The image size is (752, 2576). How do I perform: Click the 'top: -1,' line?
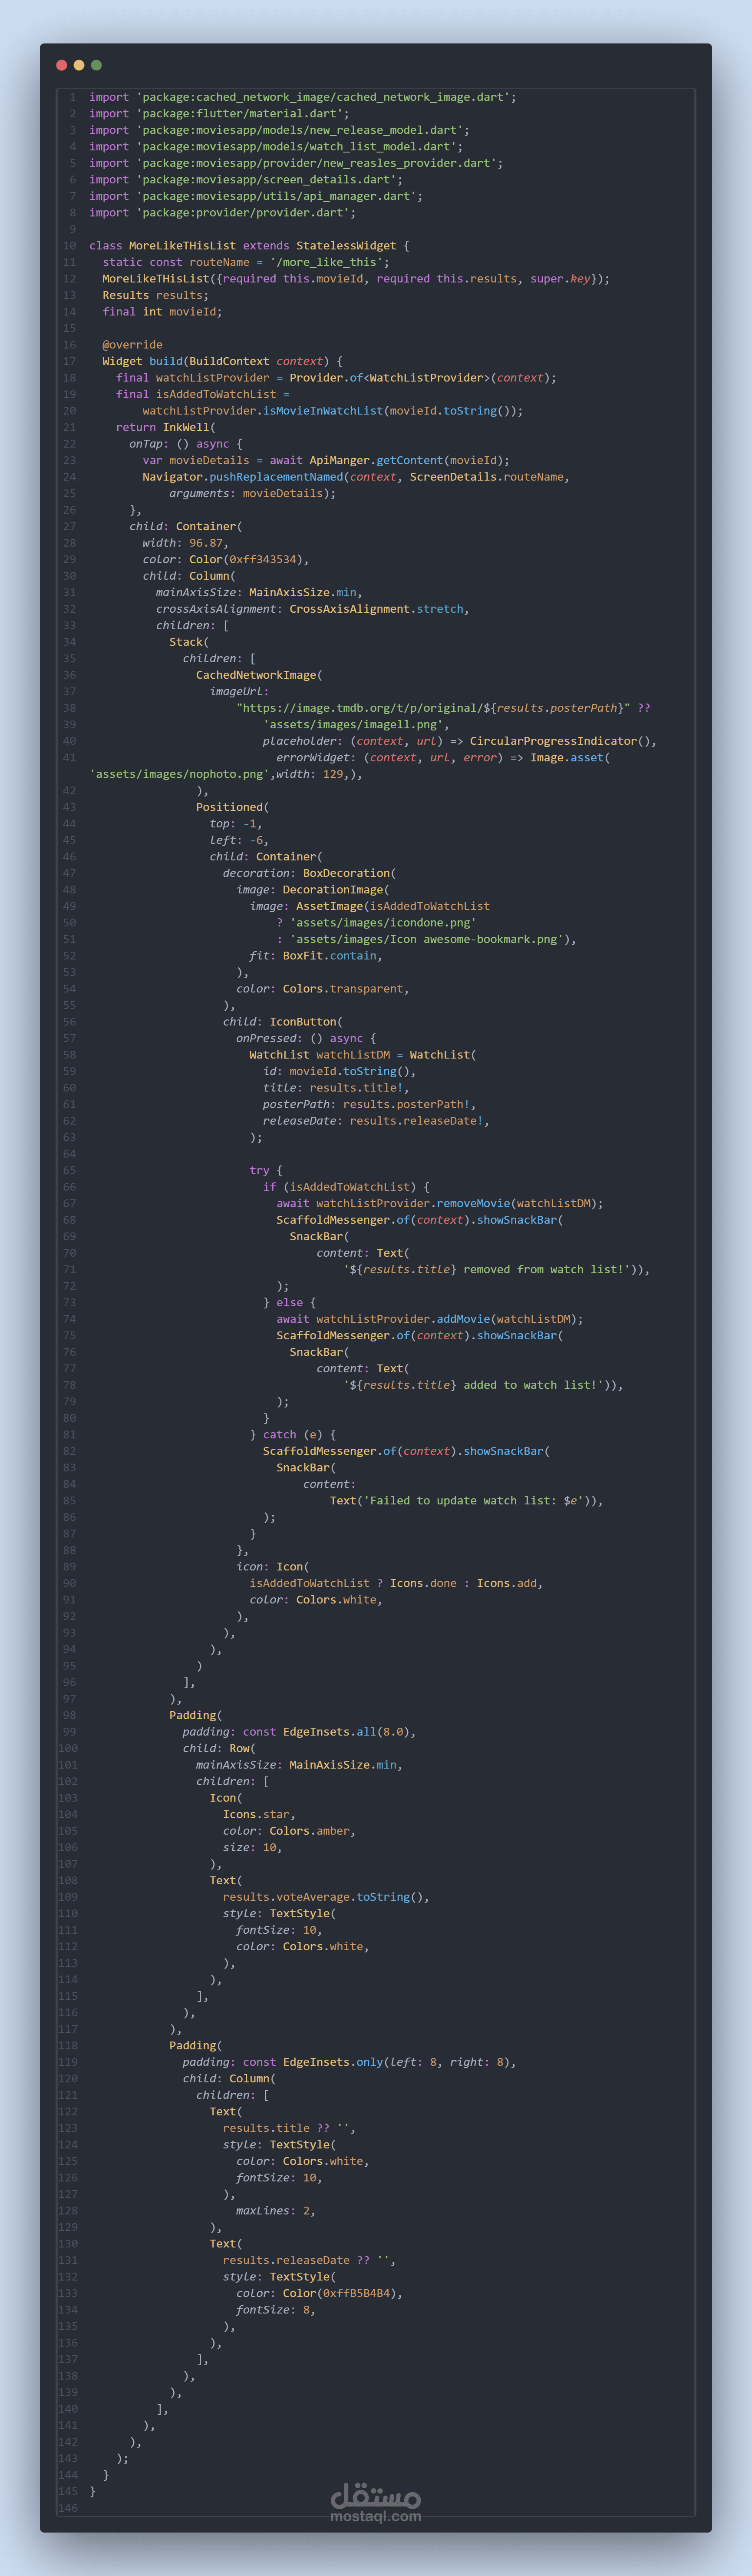[x=236, y=824]
